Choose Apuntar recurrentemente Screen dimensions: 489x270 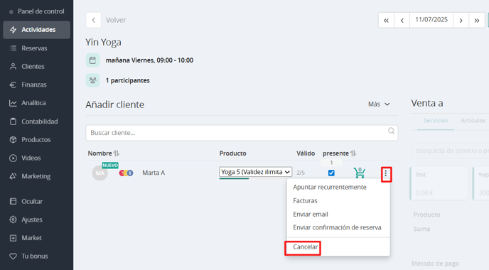click(x=330, y=187)
